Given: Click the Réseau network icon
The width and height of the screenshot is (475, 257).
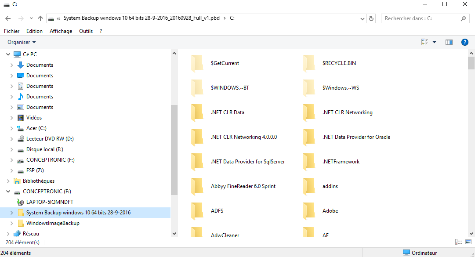Looking at the screenshot, I should [x=17, y=234].
